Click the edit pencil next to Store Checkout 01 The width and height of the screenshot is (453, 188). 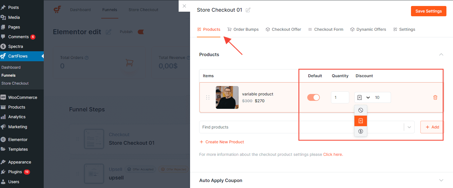[x=248, y=10]
